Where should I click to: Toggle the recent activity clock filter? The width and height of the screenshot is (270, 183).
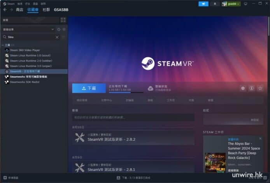[59, 29]
